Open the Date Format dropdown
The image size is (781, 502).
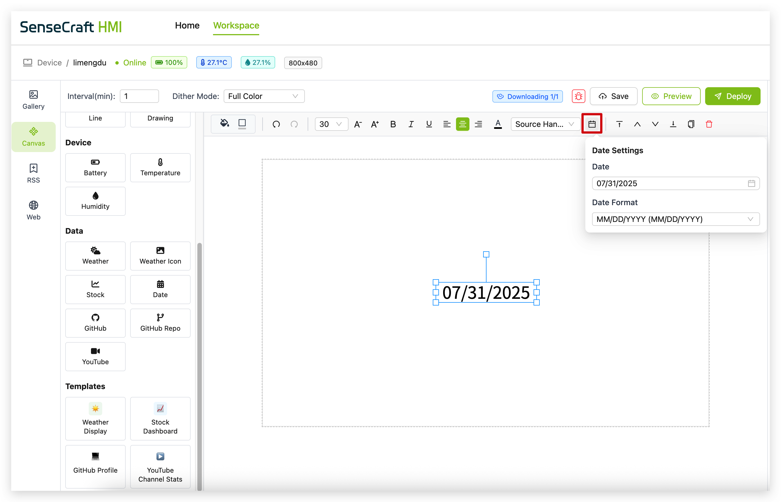[675, 219]
